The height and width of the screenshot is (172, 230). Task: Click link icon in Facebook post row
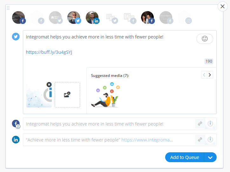pos(200,124)
